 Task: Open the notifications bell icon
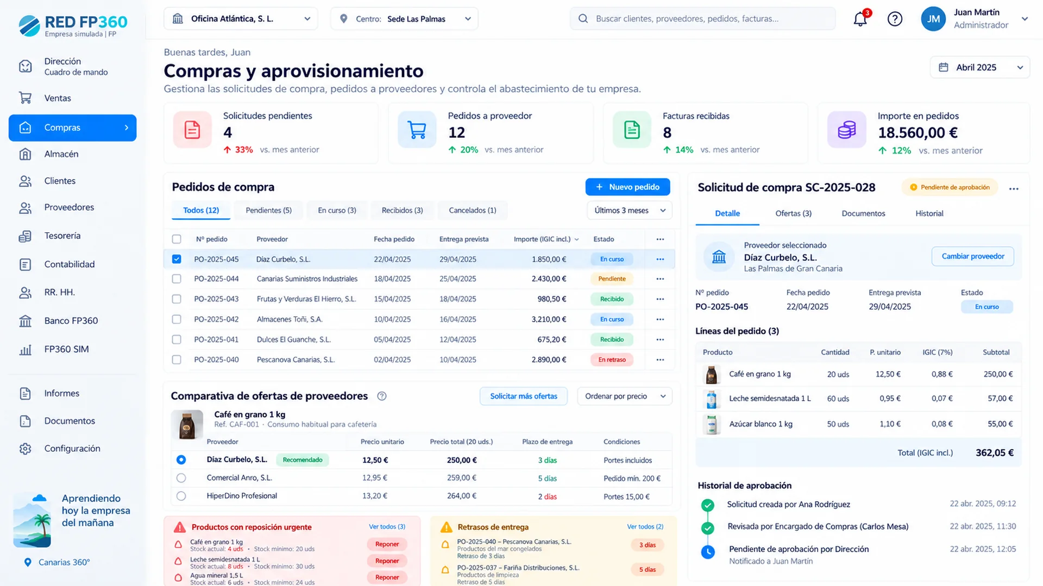tap(860, 19)
